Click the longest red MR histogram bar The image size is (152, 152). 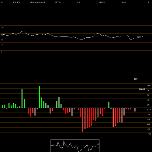(83, 120)
